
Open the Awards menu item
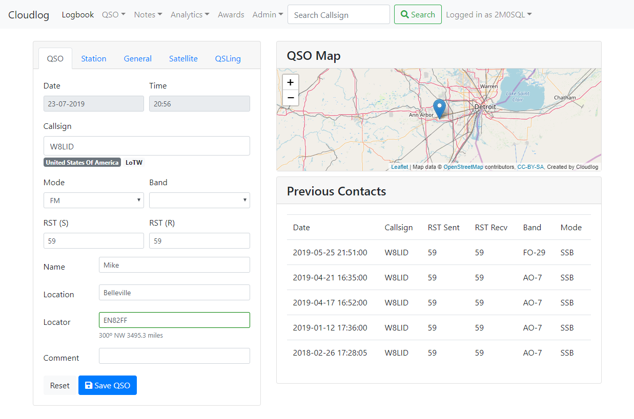[x=231, y=15]
